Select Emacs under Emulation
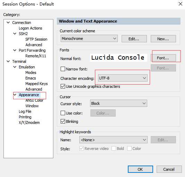Screen dimensions: 185x177 click(x=30, y=78)
